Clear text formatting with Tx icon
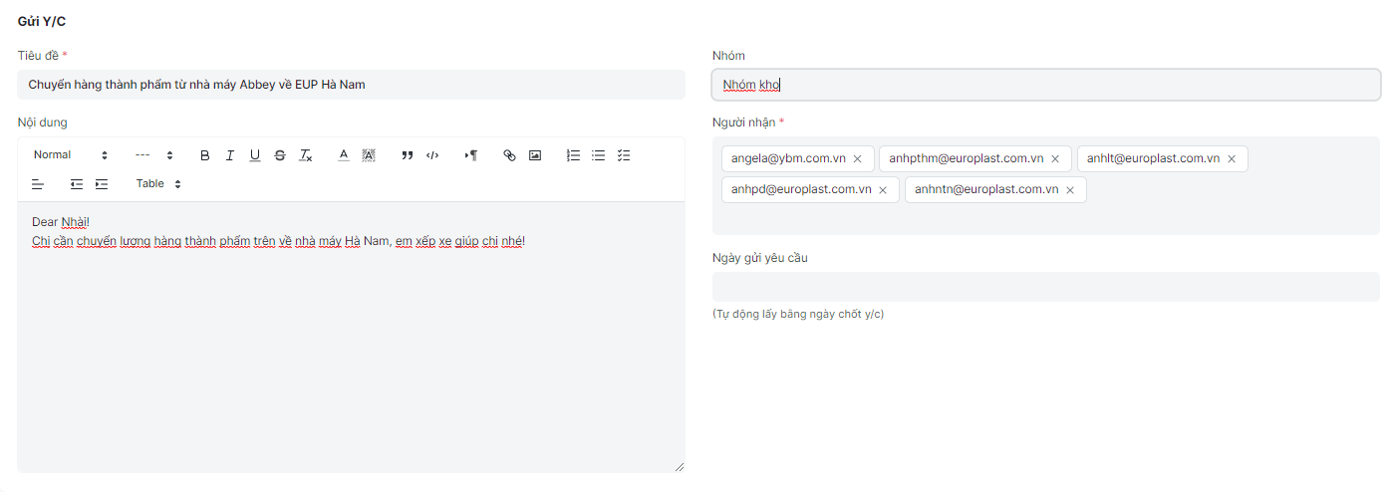 [306, 155]
